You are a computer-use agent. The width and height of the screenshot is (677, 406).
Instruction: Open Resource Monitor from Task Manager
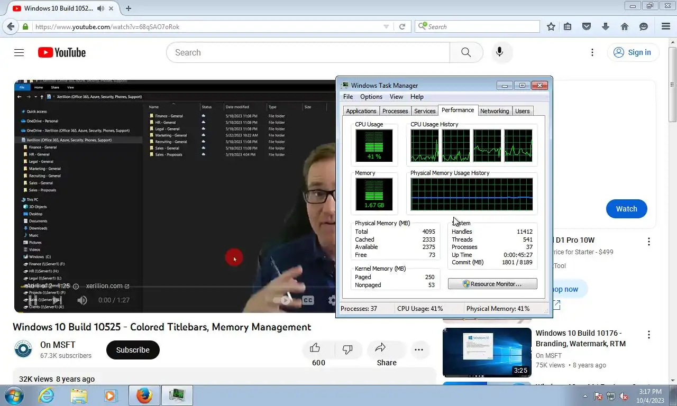coord(492,284)
